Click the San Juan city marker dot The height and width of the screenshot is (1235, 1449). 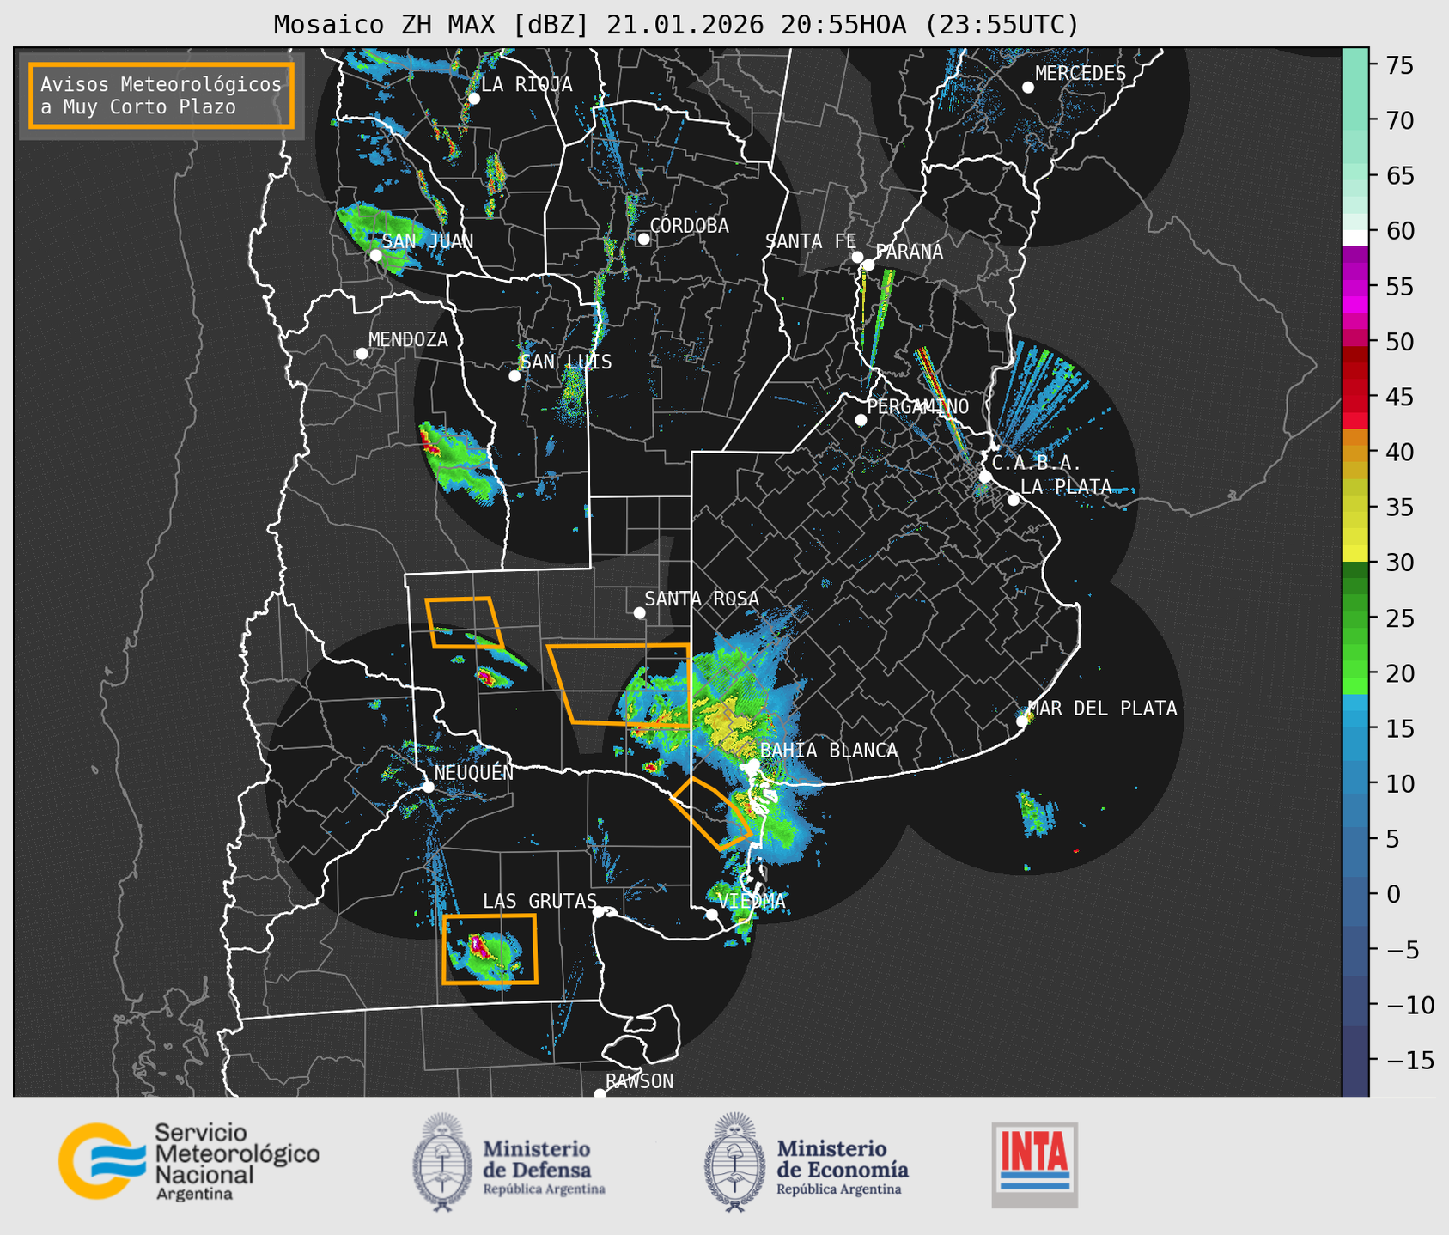(375, 255)
